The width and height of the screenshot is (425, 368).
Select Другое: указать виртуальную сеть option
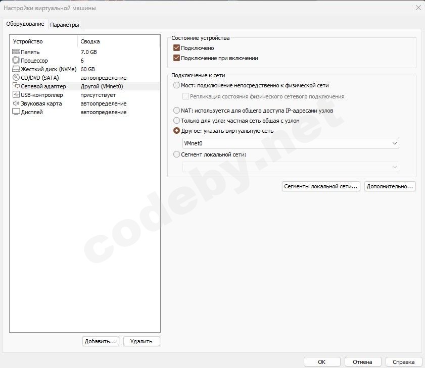pyautogui.click(x=176, y=131)
